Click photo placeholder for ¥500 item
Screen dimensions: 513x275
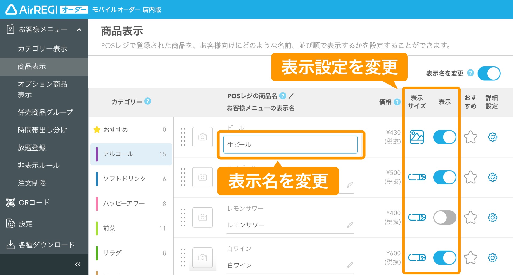pyautogui.click(x=203, y=177)
